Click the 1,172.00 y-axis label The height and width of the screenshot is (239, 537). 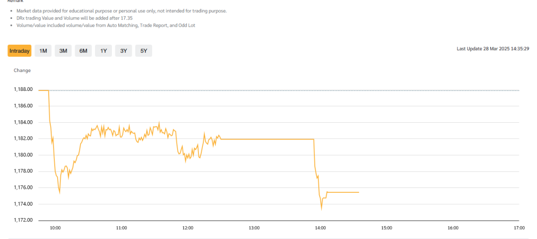(x=23, y=220)
